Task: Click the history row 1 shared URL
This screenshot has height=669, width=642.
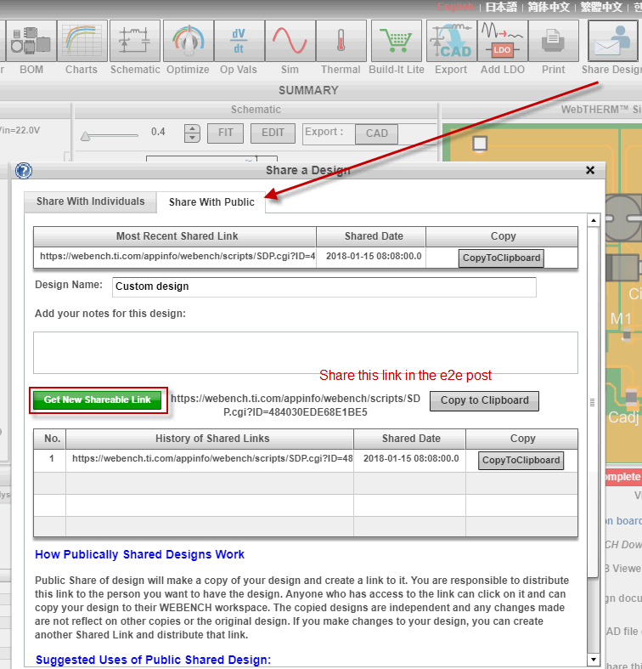Action: pos(212,459)
